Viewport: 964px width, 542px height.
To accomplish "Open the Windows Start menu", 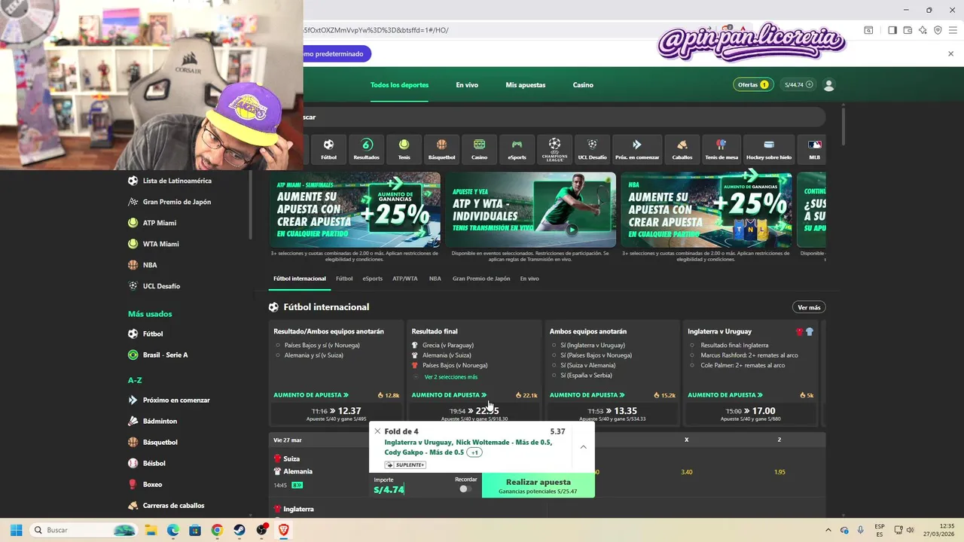I will click(x=16, y=530).
